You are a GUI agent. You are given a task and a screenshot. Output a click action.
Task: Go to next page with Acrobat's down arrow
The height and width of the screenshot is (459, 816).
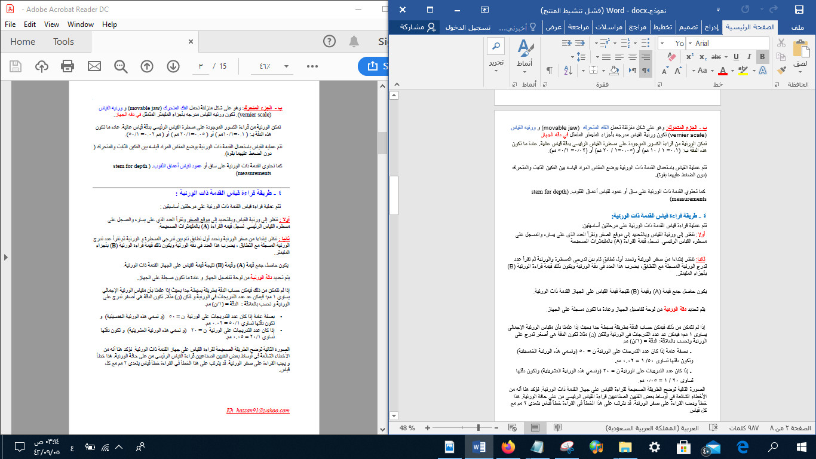[x=174, y=67]
